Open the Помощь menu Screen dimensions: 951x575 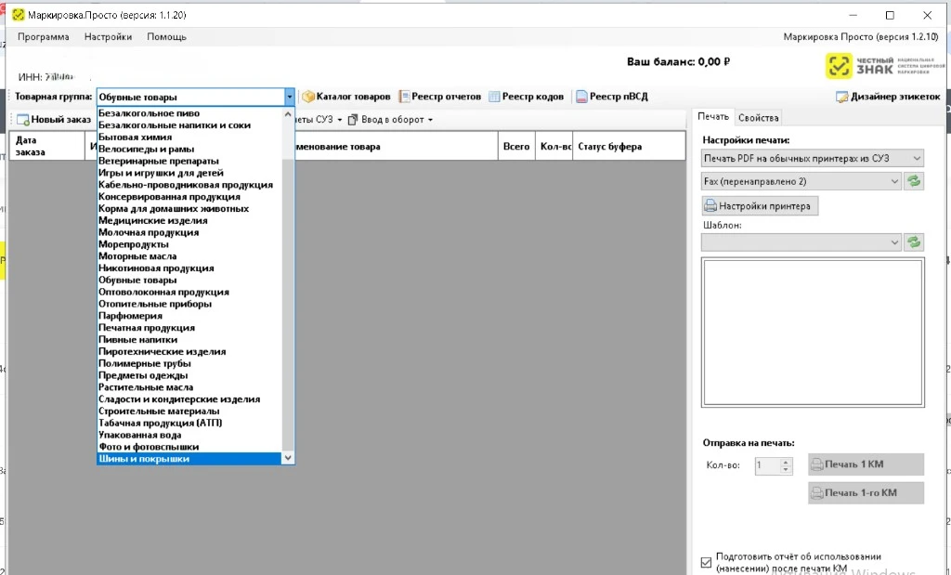(167, 37)
